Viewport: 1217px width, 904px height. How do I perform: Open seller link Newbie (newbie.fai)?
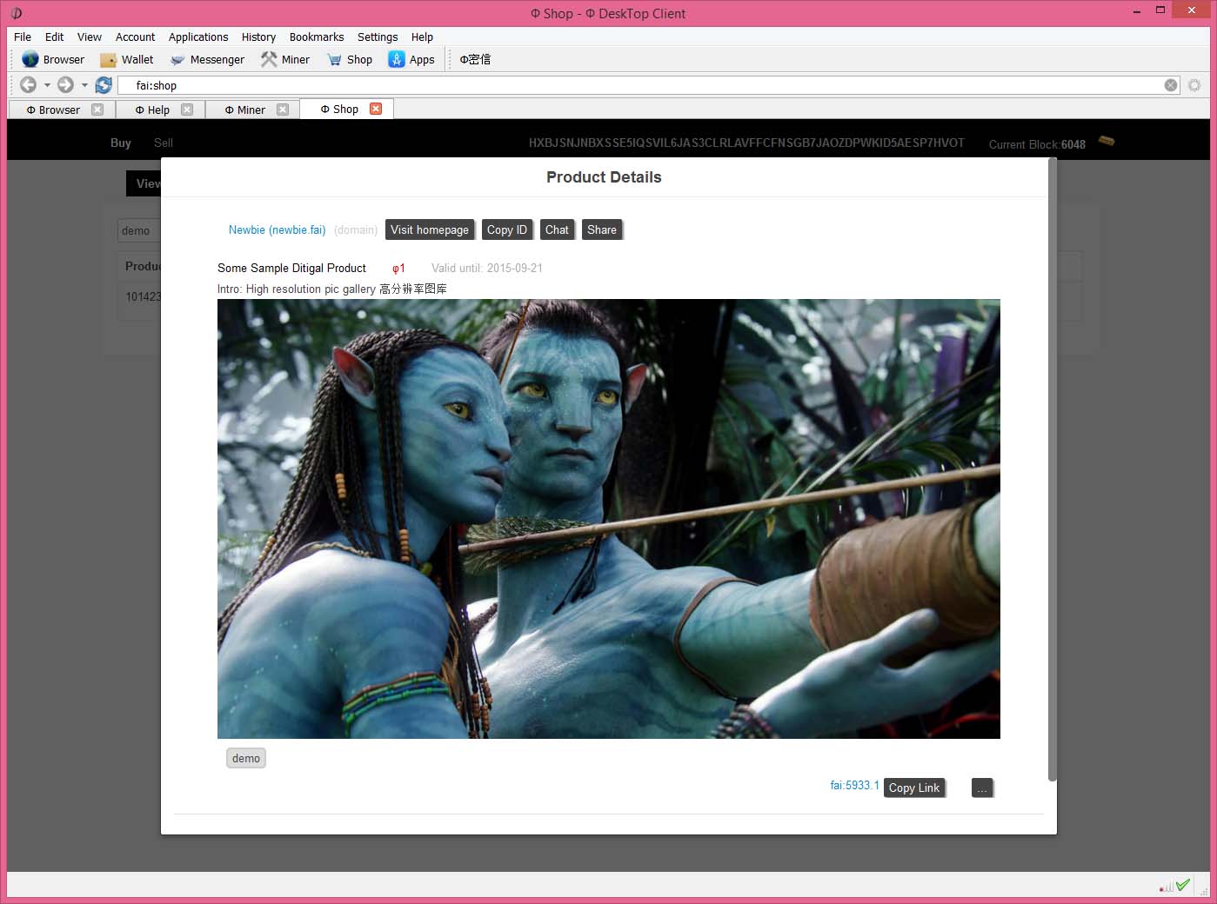[x=277, y=229]
